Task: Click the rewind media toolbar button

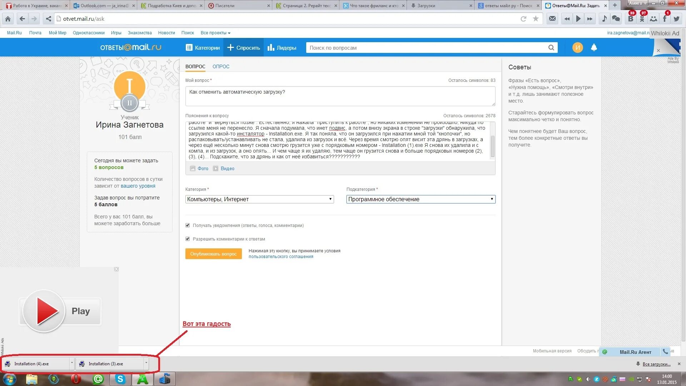Action: point(567,19)
